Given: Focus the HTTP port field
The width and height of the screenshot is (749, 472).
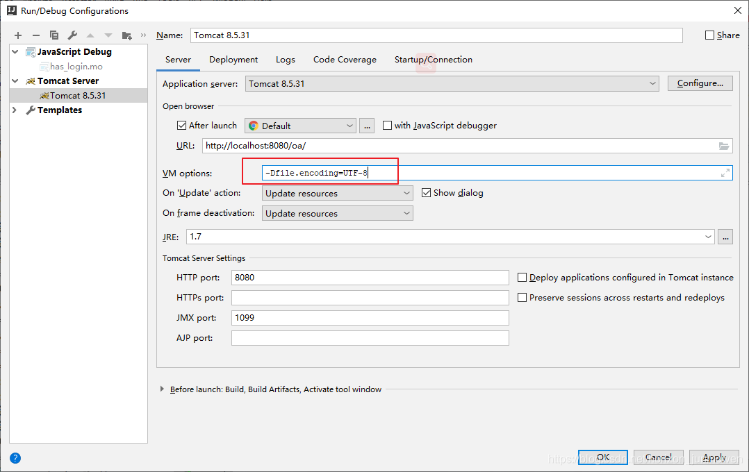Looking at the screenshot, I should pyautogui.click(x=370, y=277).
